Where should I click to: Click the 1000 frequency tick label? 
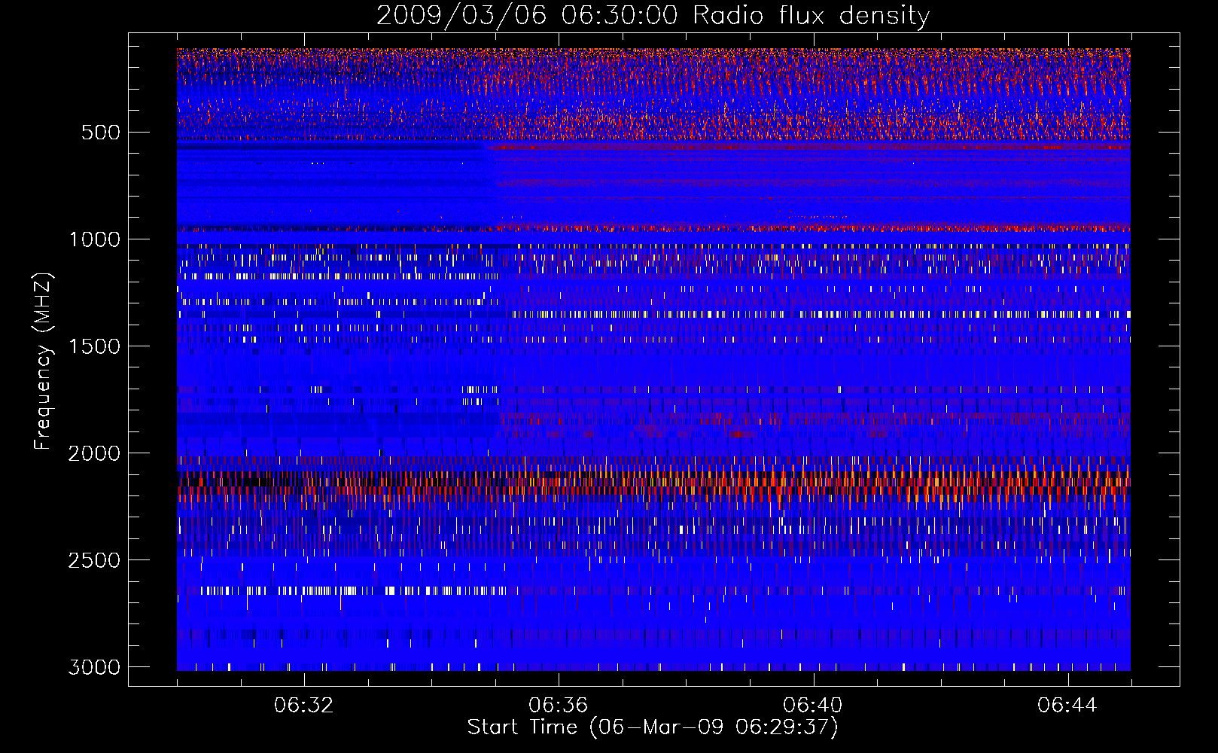[94, 239]
